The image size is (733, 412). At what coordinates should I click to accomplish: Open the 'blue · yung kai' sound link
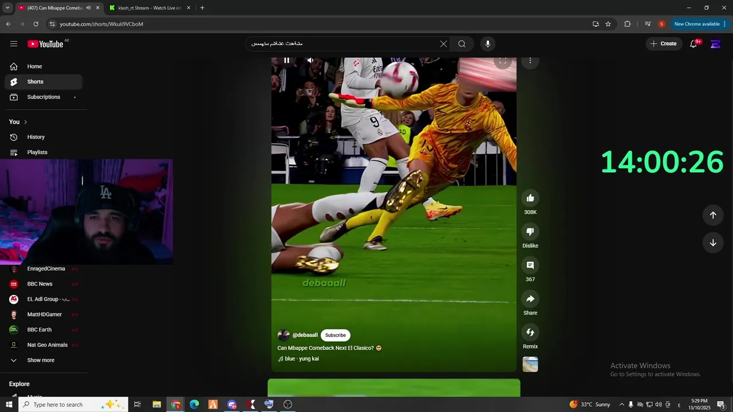(x=298, y=359)
